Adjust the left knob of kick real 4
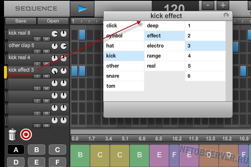This screenshot has width=251, height=167. tap(54, 58)
